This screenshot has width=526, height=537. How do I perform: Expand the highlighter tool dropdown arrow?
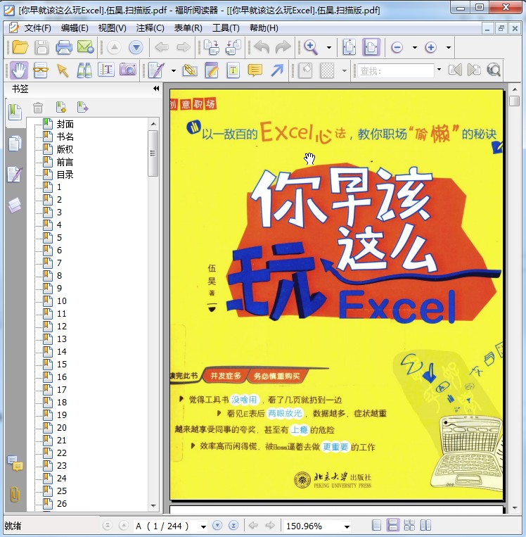pos(173,71)
